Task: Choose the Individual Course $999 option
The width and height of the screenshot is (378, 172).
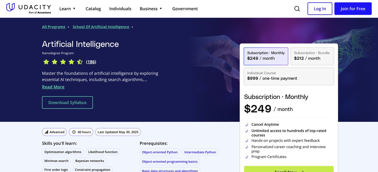Action: (289, 76)
